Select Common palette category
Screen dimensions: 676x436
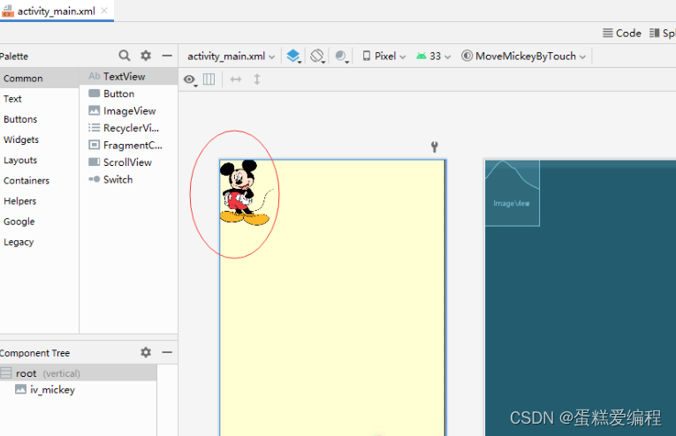coord(39,79)
